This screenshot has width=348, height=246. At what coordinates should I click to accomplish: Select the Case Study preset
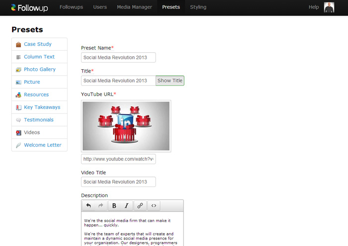(x=38, y=44)
